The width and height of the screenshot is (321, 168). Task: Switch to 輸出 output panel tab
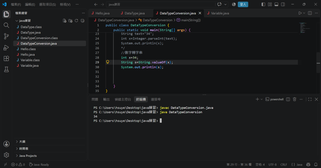coord(107,99)
